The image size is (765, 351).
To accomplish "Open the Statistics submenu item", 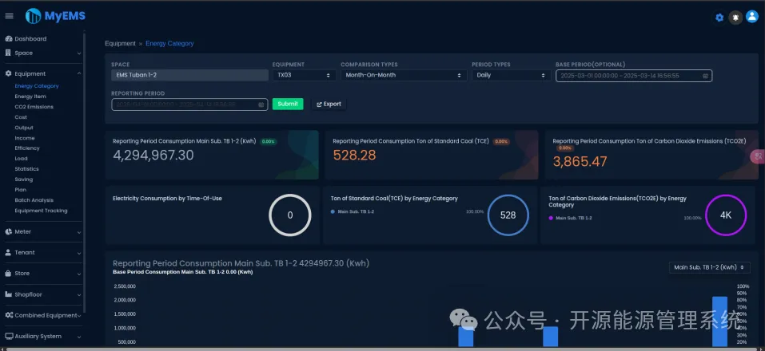I will tap(26, 169).
